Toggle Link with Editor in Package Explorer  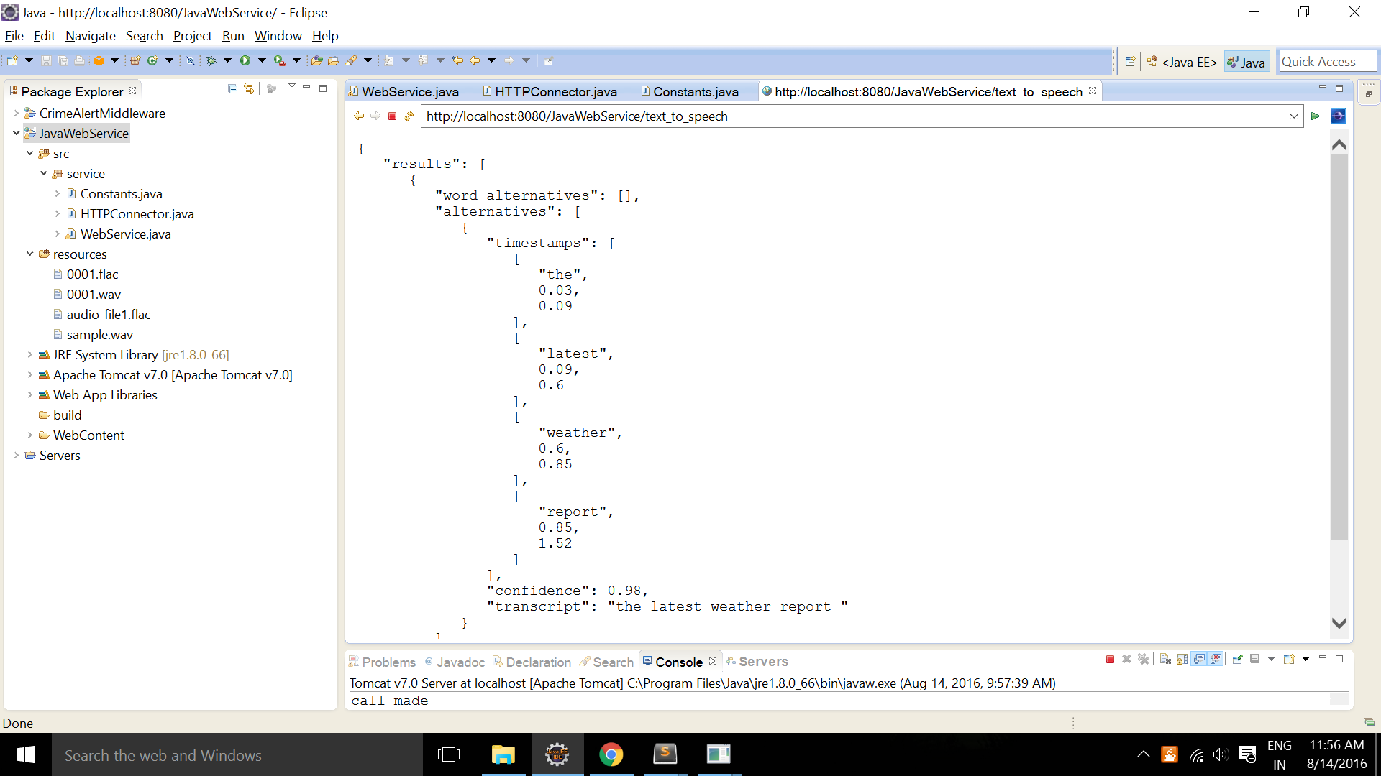(x=249, y=89)
